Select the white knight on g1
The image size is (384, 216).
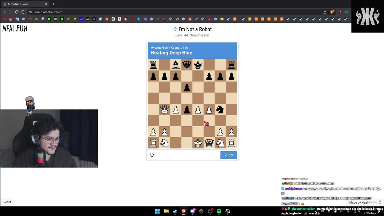pyautogui.click(x=220, y=143)
